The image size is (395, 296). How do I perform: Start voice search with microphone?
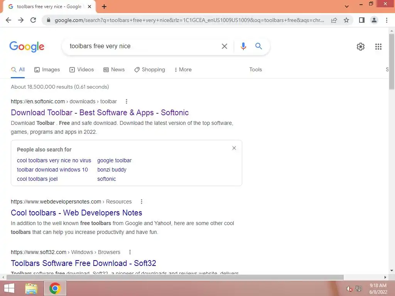[x=243, y=46]
